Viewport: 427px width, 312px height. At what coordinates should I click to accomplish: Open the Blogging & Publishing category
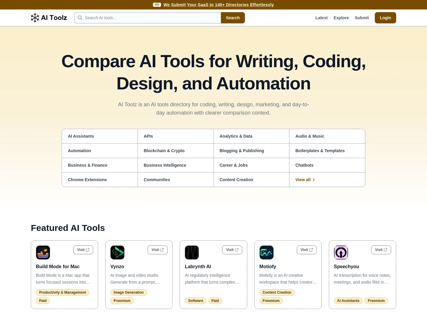coord(251,151)
